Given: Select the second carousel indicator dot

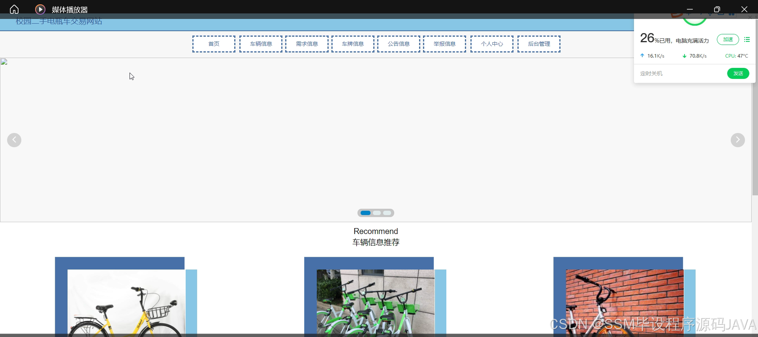Looking at the screenshot, I should point(377,213).
